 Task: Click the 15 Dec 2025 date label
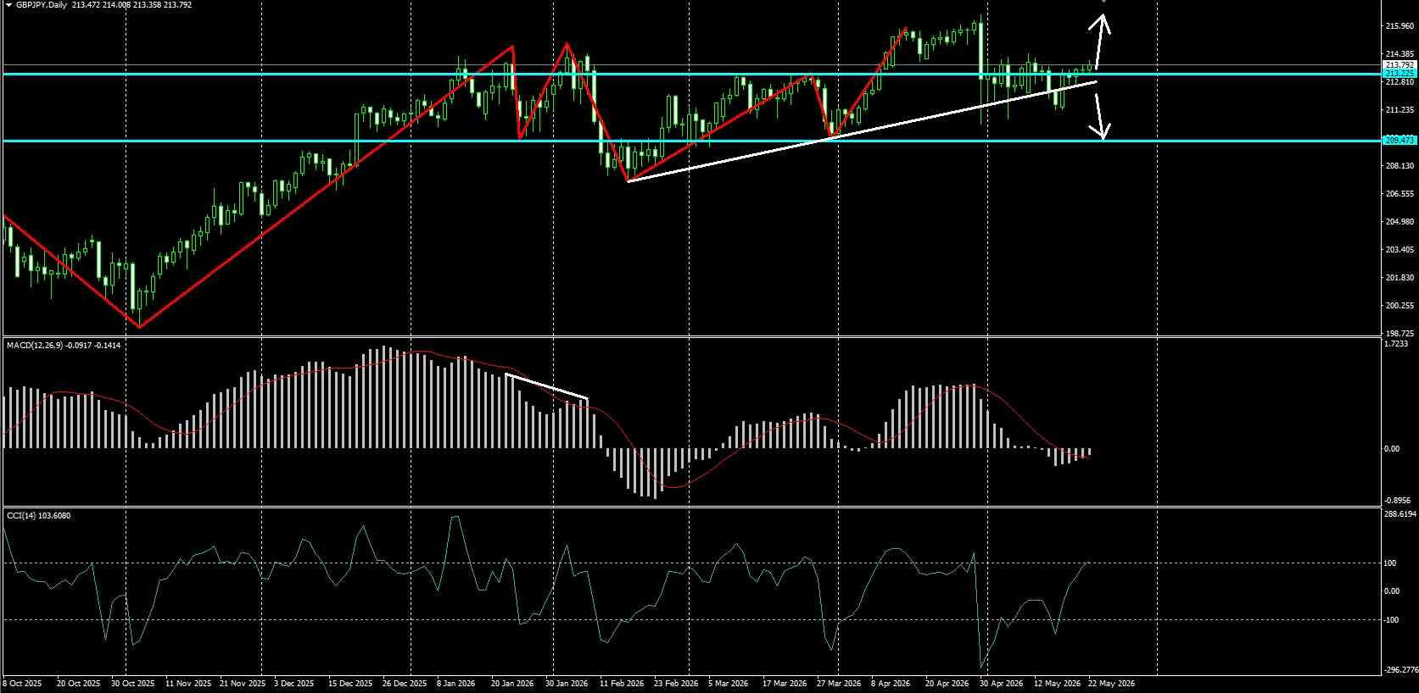point(350,683)
